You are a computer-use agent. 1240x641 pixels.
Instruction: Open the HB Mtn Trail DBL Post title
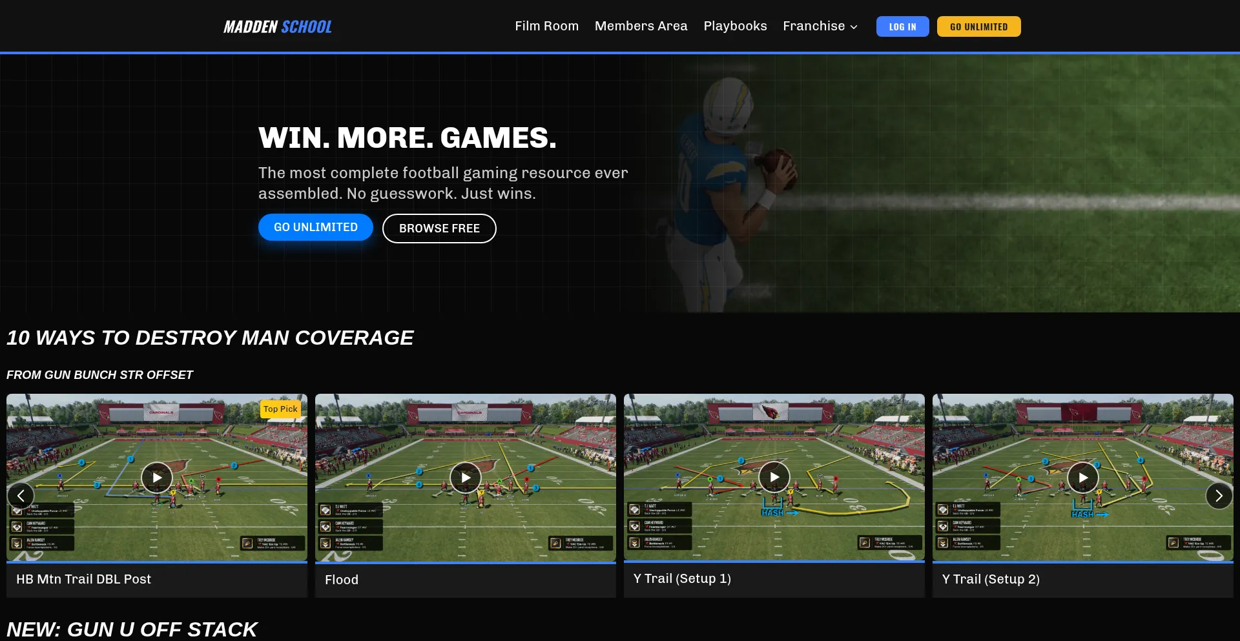(x=83, y=579)
